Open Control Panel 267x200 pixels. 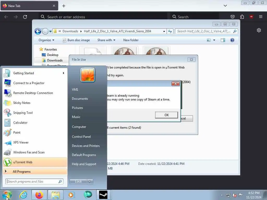pos(81,137)
